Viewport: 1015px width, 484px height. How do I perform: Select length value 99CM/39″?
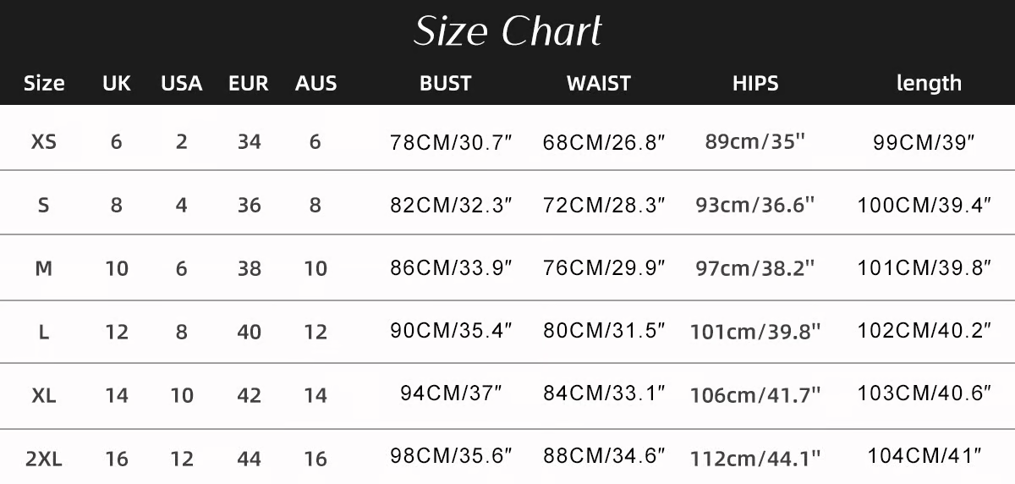pyautogui.click(x=924, y=141)
